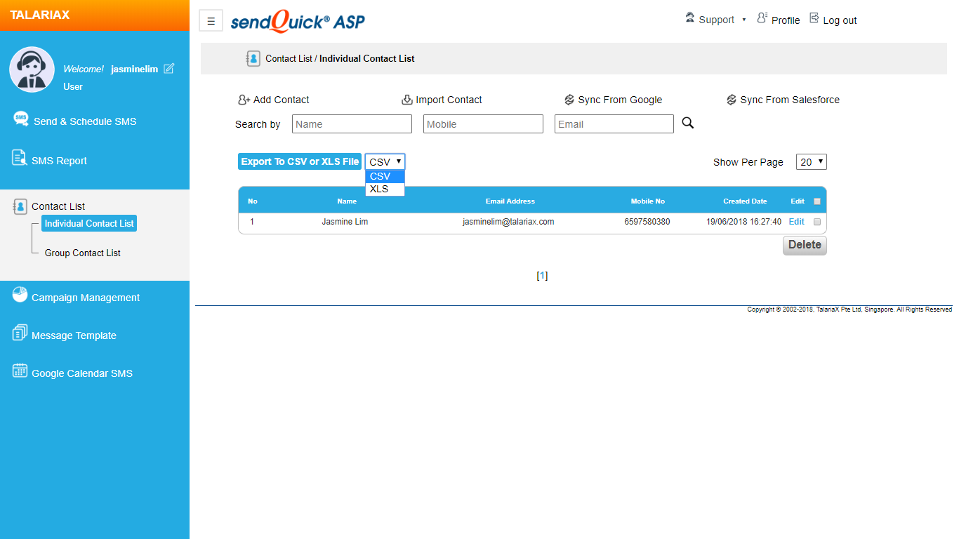Click the Sync From Salesforce sync icon
Viewport: 959px width, 539px height.
pos(732,100)
